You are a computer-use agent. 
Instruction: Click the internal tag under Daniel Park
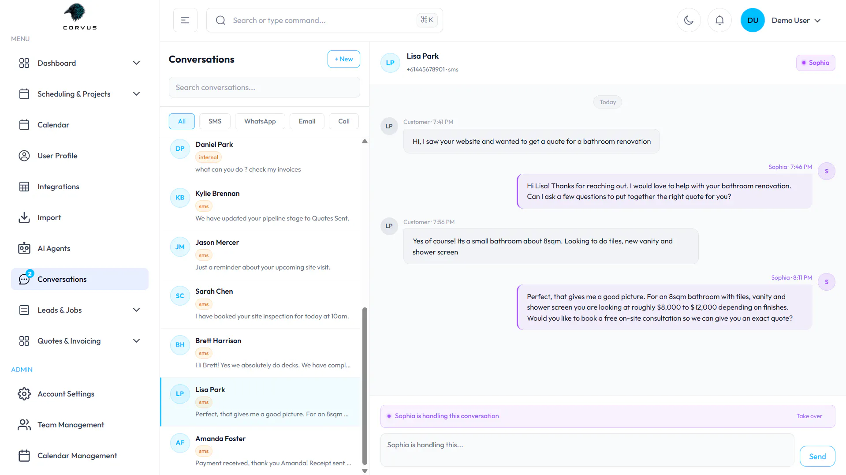point(208,157)
